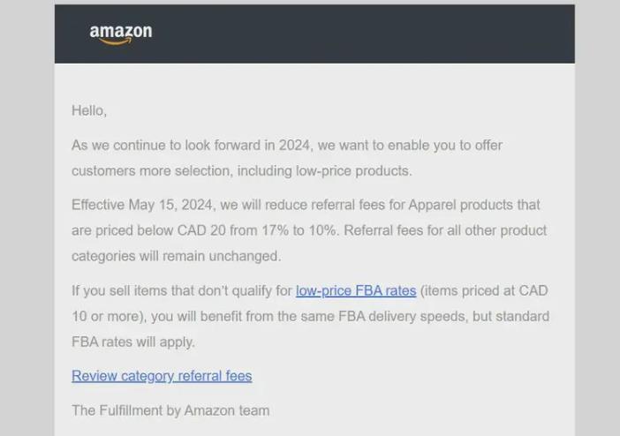Click the "Hello," greeting line
620x436 pixels.
pos(89,110)
